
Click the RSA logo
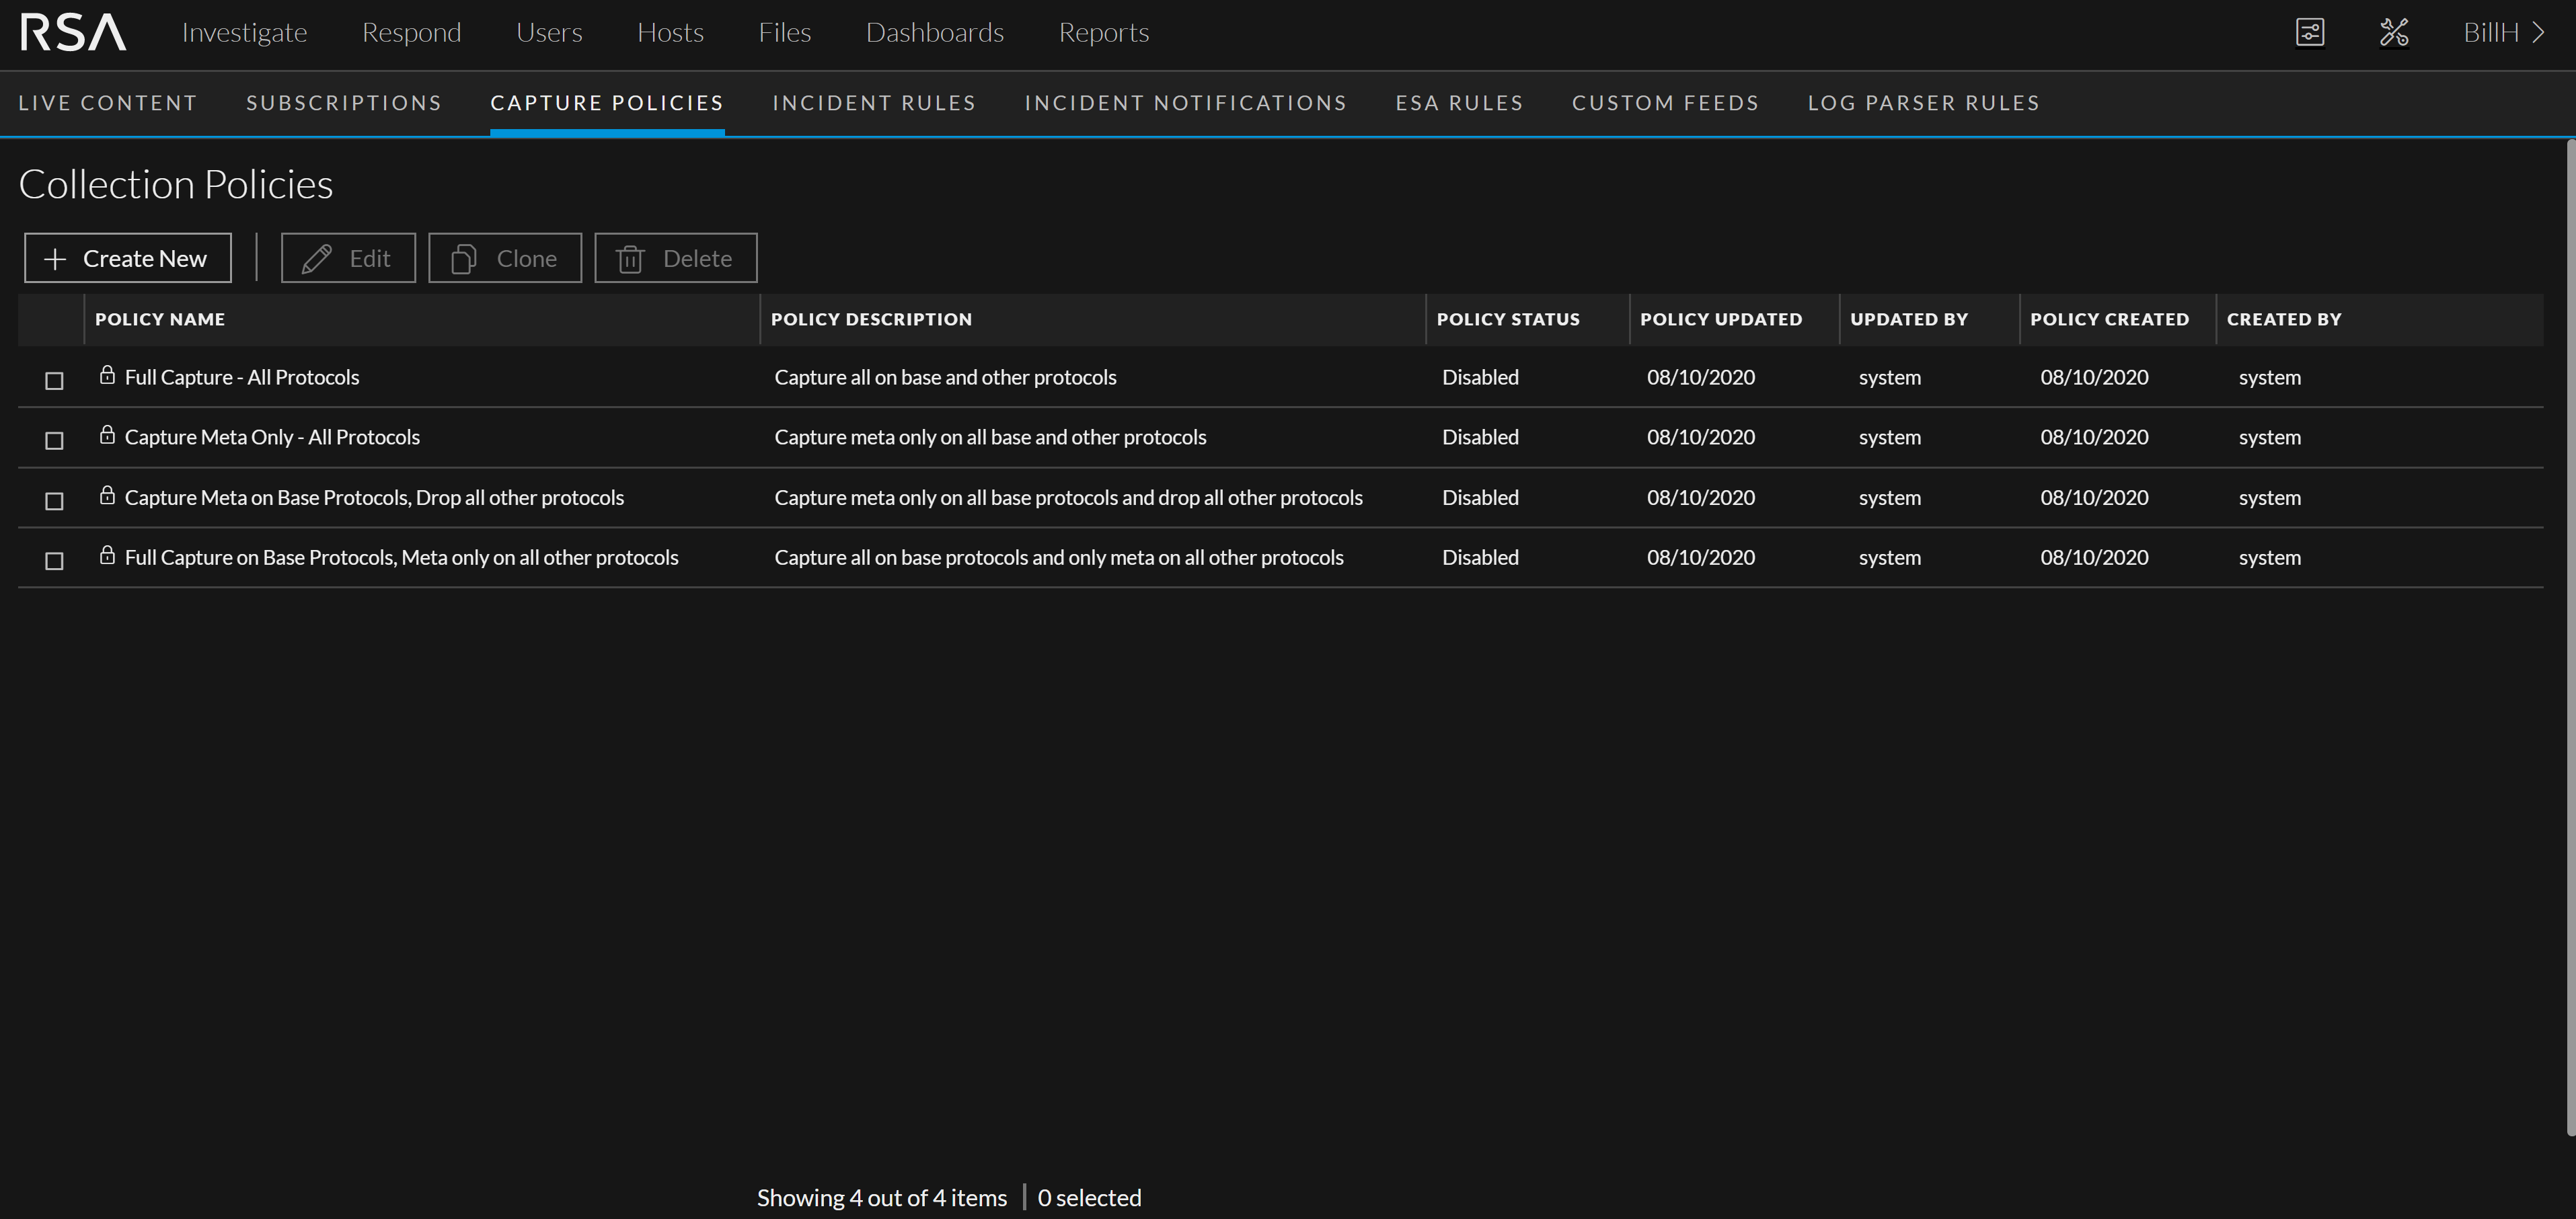coord(73,32)
